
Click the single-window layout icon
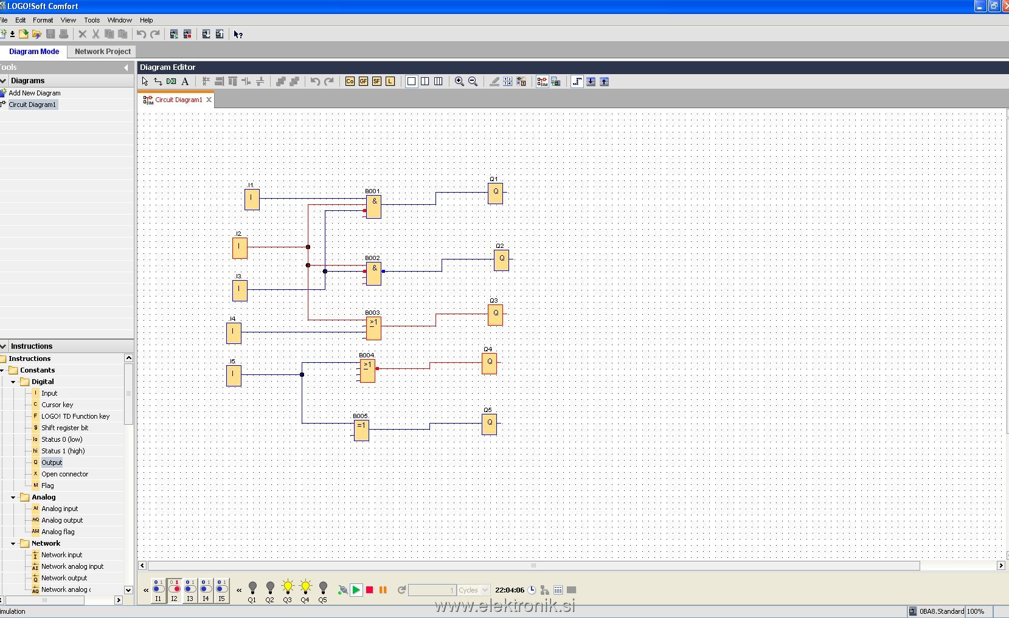pos(412,81)
